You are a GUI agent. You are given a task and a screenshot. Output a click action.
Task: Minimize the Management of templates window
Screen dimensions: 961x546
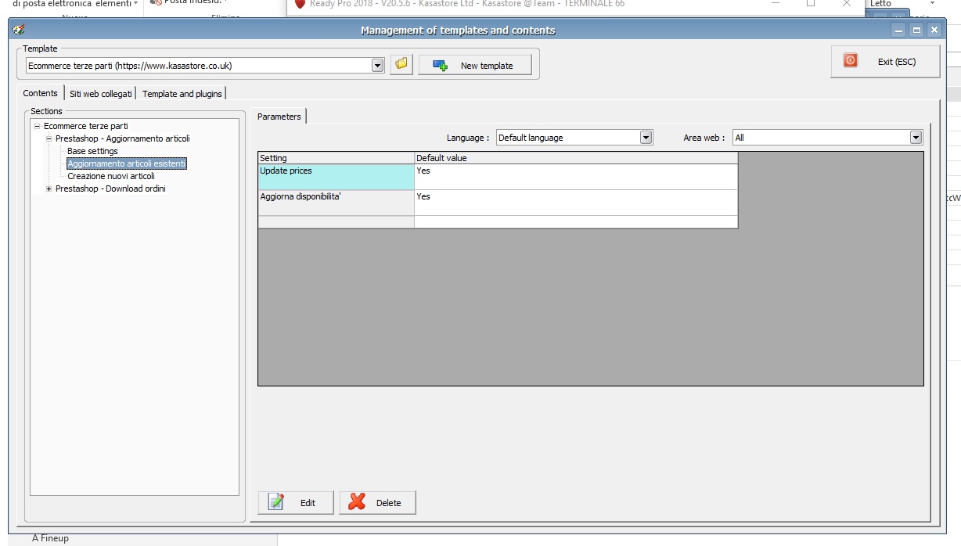(899, 30)
